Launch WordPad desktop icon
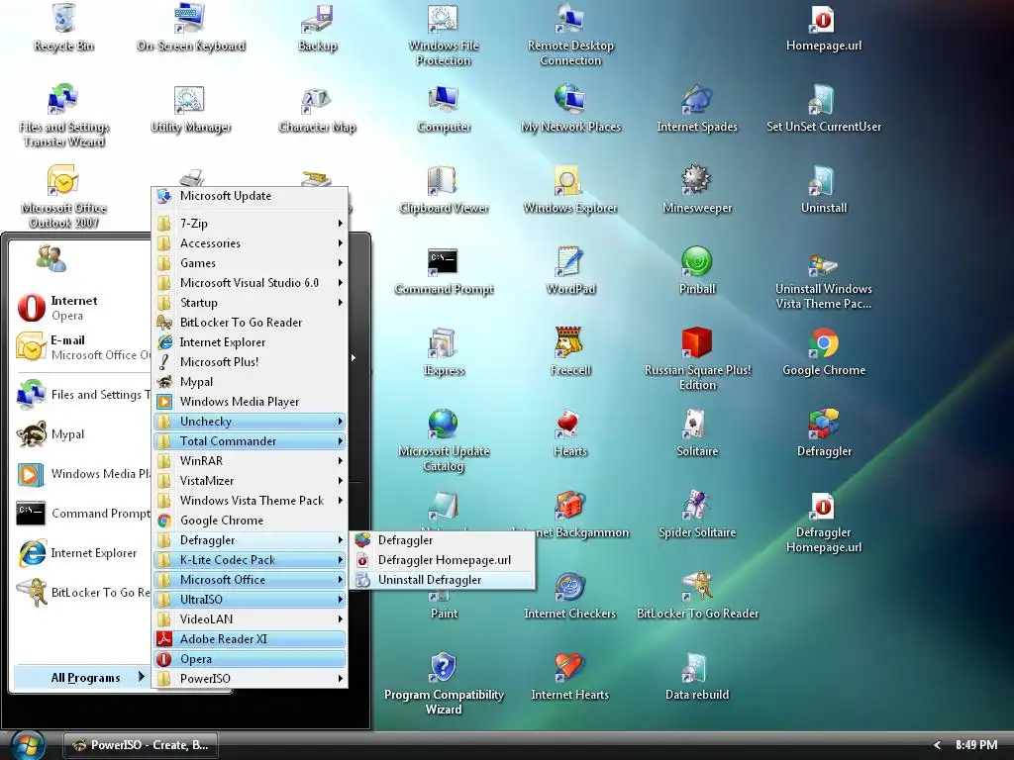 [x=570, y=271]
